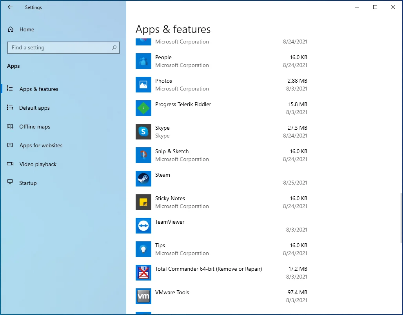
Task: Open the Default apps page
Action: [x=63, y=108]
